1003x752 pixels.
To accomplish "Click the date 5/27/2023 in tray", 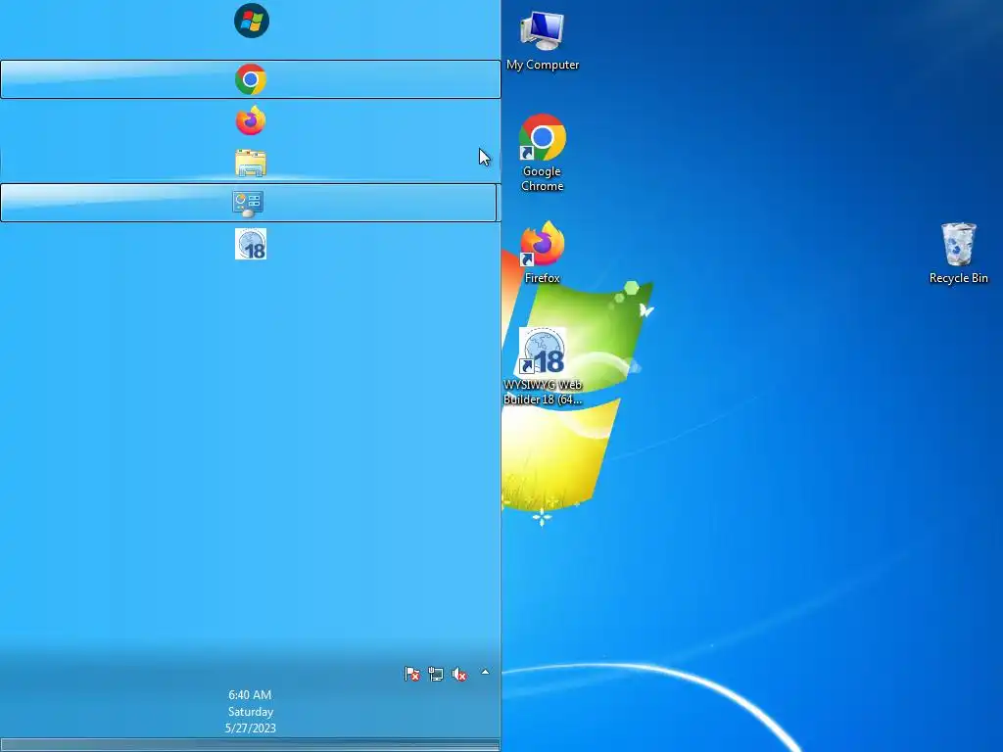I will (250, 728).
